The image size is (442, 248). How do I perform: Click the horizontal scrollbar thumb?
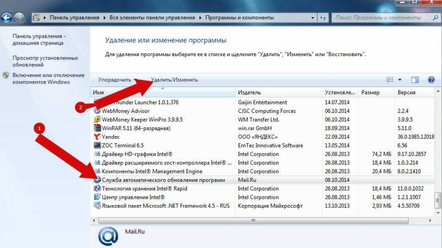(253, 220)
